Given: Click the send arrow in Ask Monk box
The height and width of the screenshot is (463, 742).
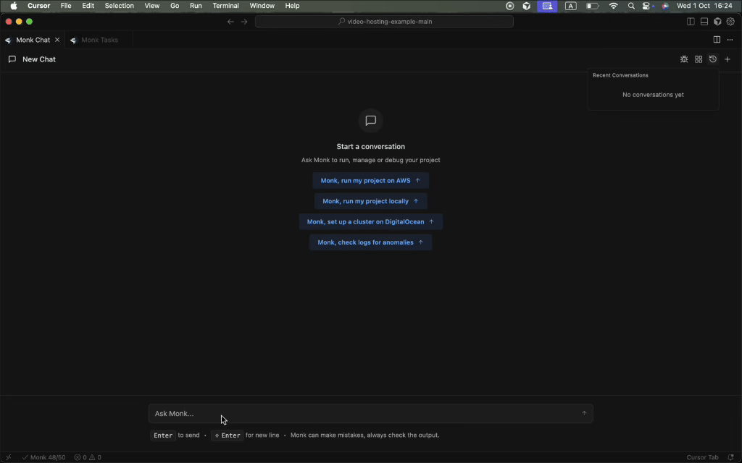Looking at the screenshot, I should click(x=584, y=413).
